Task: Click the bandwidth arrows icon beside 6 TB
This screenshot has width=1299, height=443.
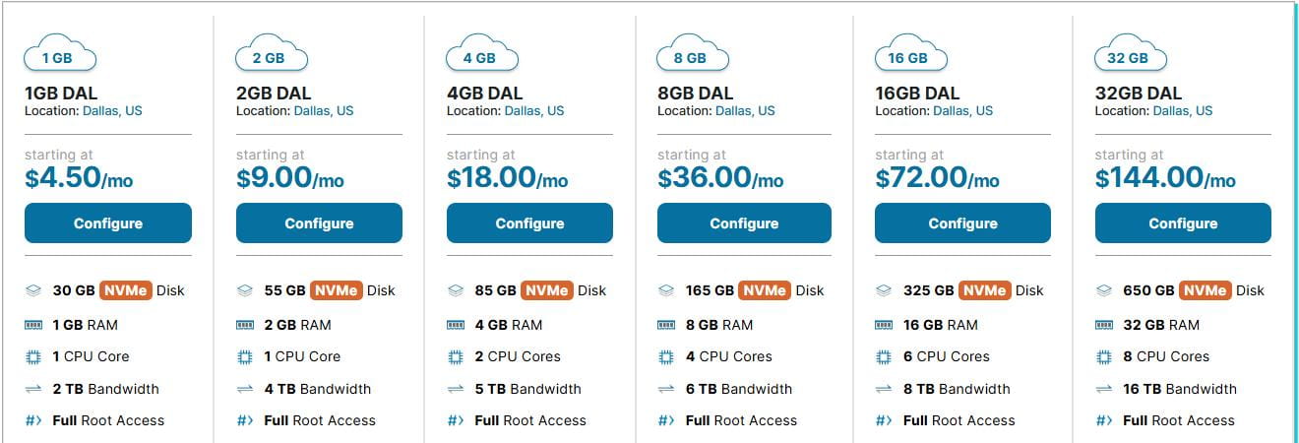Action: [x=666, y=389]
